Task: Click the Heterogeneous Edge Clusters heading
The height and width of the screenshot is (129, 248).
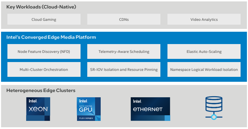Action: coord(41,91)
